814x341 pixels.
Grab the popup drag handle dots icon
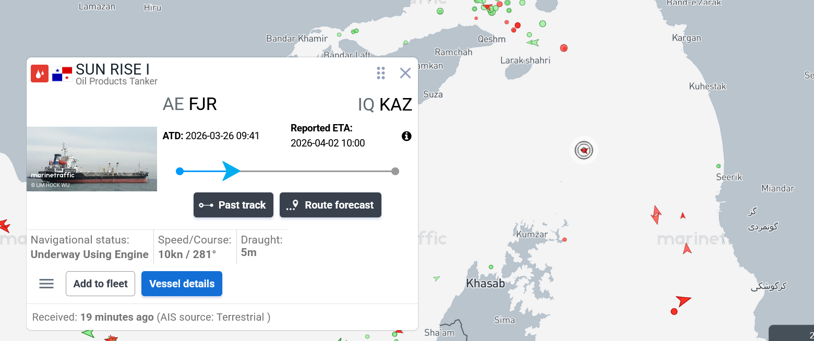[x=381, y=73]
